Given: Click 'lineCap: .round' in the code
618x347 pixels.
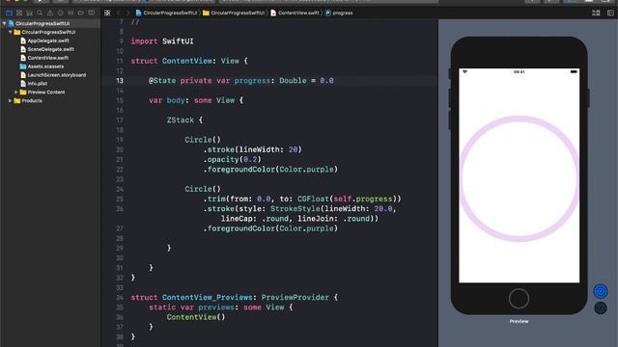Looking at the screenshot, I should (x=256, y=219).
